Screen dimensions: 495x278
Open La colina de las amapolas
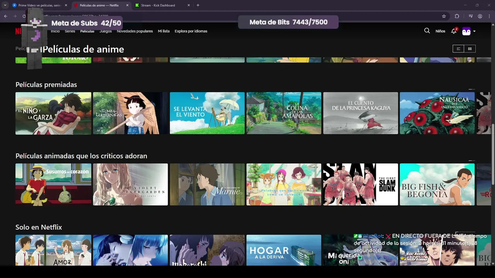[284, 113]
